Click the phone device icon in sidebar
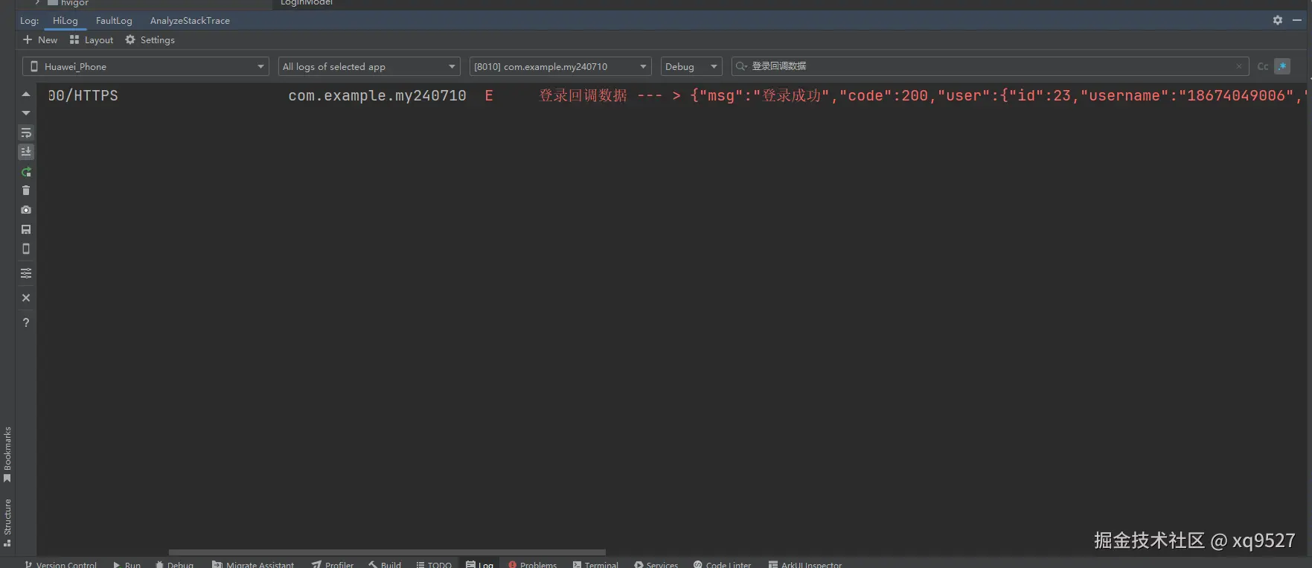 pyautogui.click(x=26, y=249)
